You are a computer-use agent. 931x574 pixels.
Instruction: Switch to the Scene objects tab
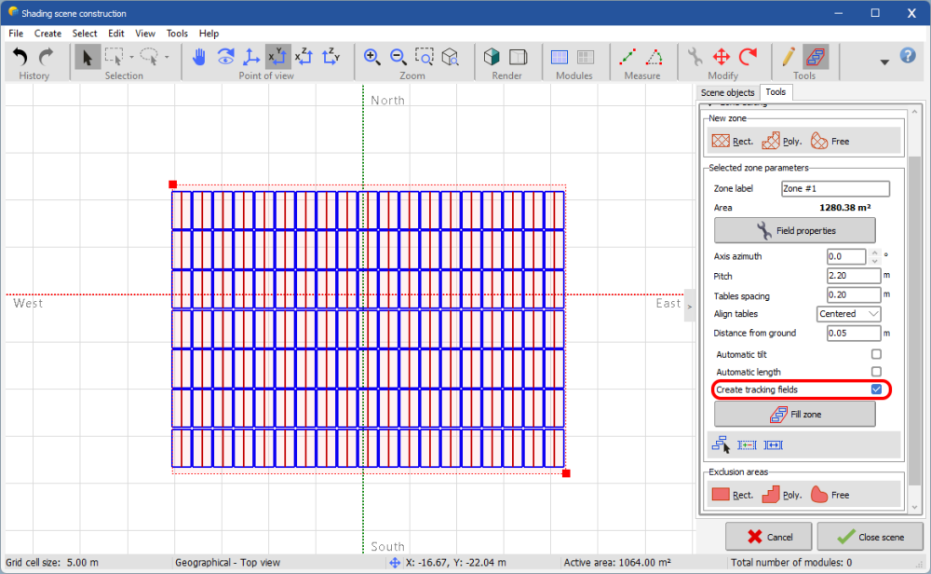click(728, 92)
